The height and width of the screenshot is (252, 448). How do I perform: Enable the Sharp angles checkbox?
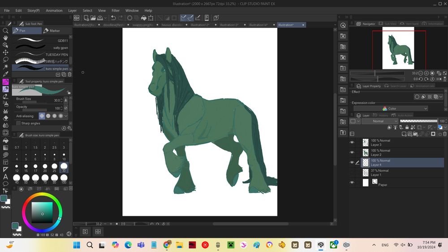(x=18, y=123)
